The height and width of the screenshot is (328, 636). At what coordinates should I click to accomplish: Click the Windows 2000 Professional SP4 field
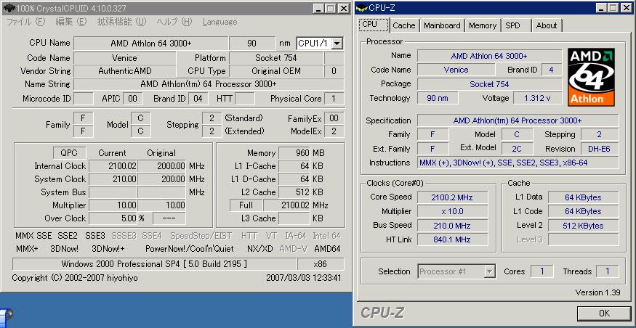pyautogui.click(x=154, y=264)
